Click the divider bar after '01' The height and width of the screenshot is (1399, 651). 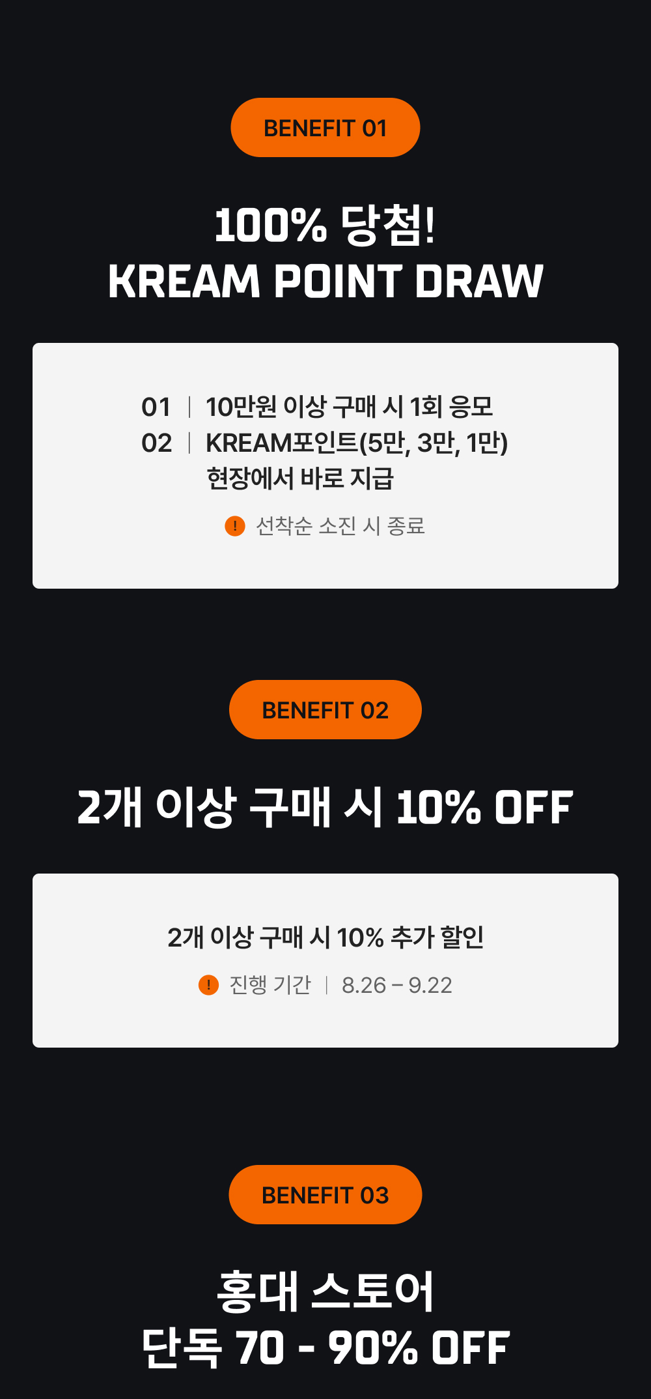(x=189, y=407)
